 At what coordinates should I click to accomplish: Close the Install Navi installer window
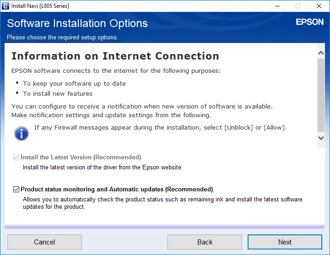point(319,6)
